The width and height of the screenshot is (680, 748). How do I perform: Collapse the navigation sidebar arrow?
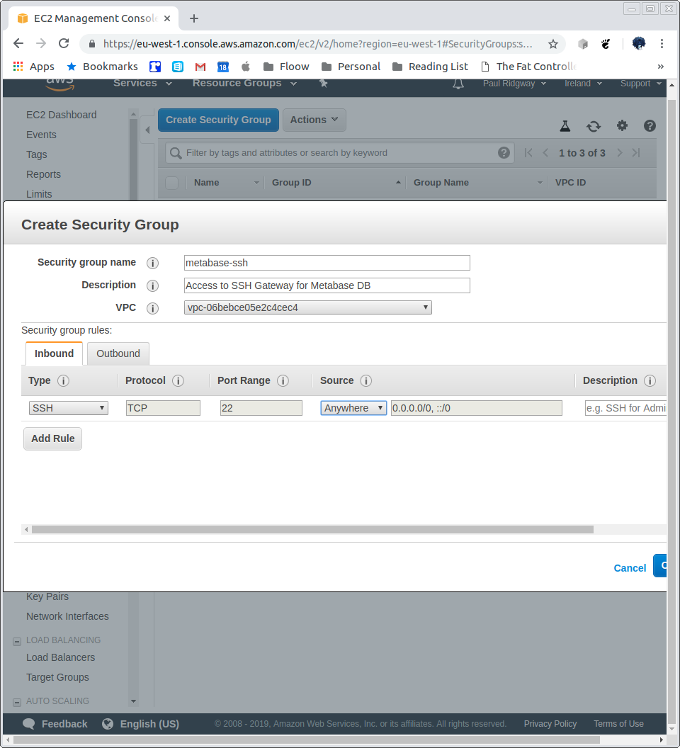[147, 130]
